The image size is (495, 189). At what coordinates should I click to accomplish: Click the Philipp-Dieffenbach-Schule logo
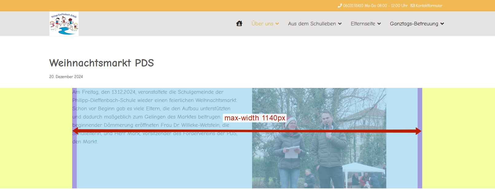click(x=64, y=24)
